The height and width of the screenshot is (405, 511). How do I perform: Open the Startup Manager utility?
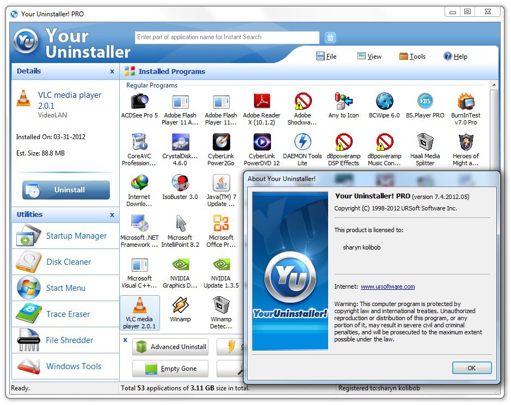click(x=65, y=235)
